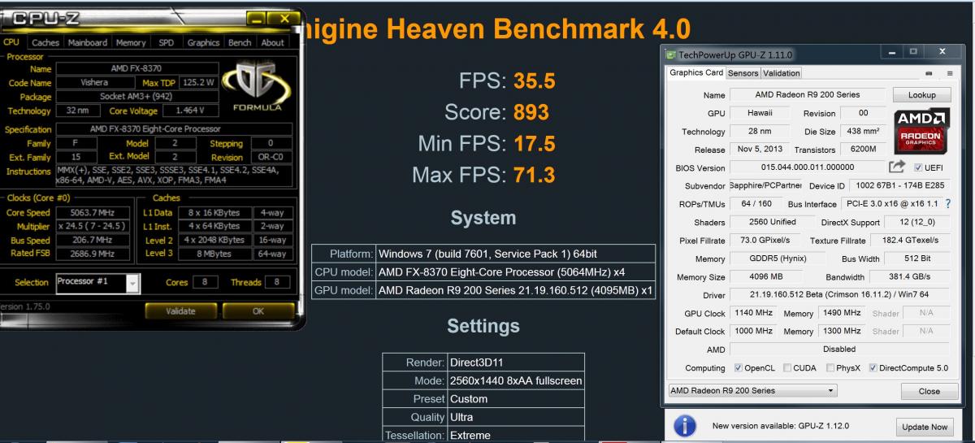Click the AMD Radeon Graphics logo
This screenshot has height=443, width=975.
click(922, 131)
